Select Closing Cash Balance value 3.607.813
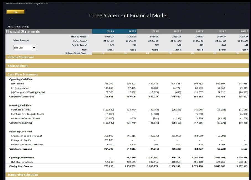Screen dimensions: 251x180 pos(243,166)
